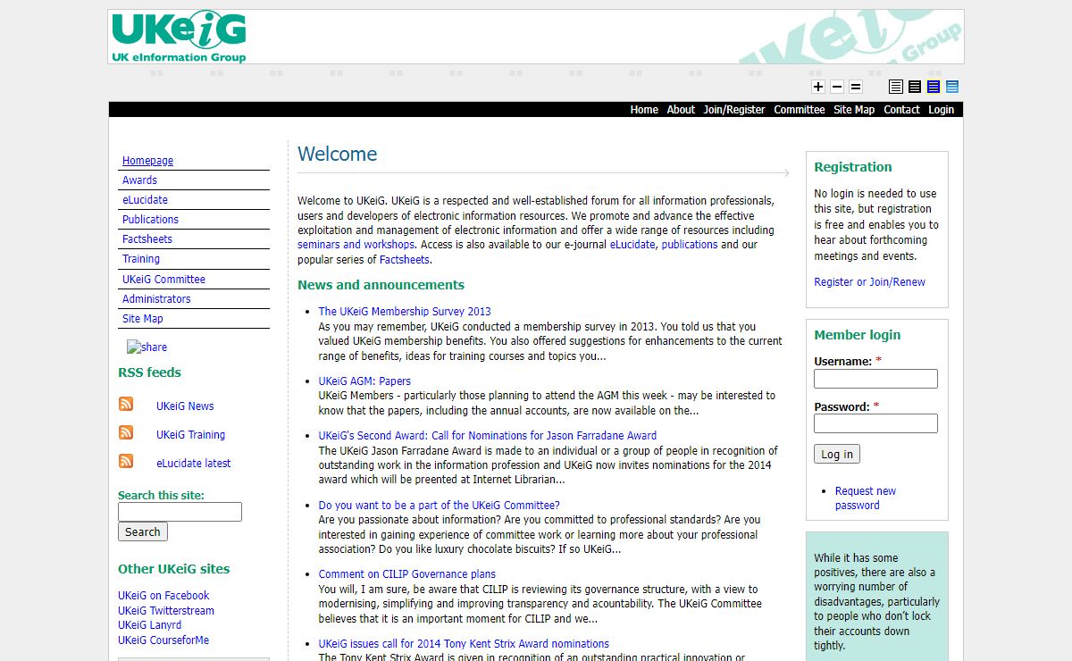Open Committee in the top menu

800,110
